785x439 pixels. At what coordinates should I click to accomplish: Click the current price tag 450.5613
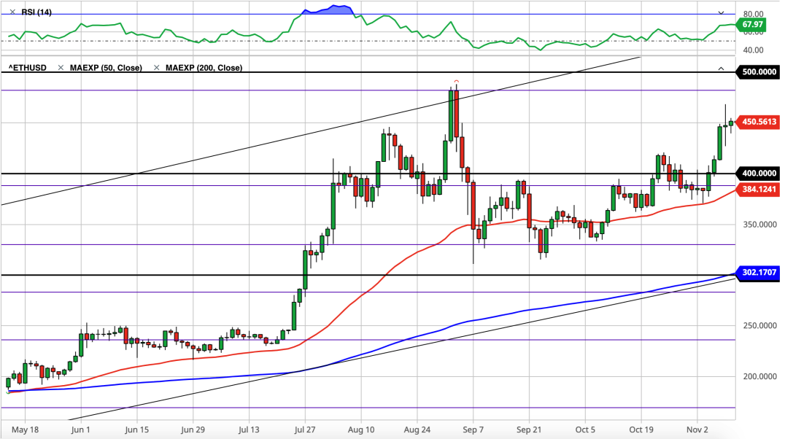coord(757,122)
